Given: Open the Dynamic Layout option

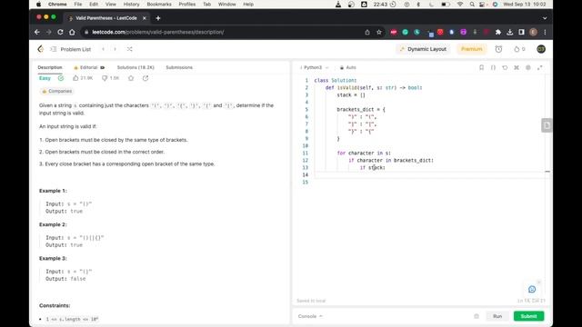Looking at the screenshot, I should click(423, 49).
